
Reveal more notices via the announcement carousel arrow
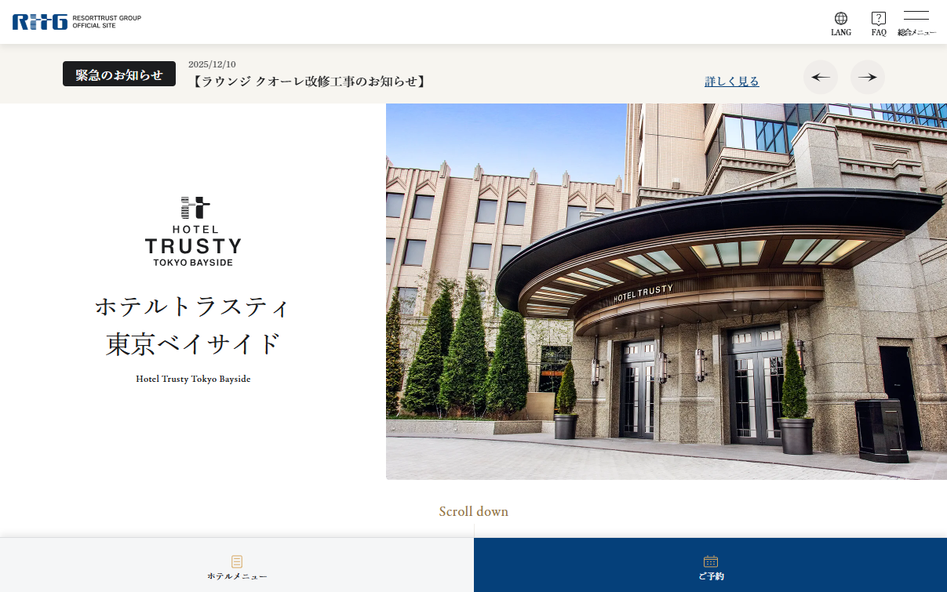pyautogui.click(x=868, y=77)
